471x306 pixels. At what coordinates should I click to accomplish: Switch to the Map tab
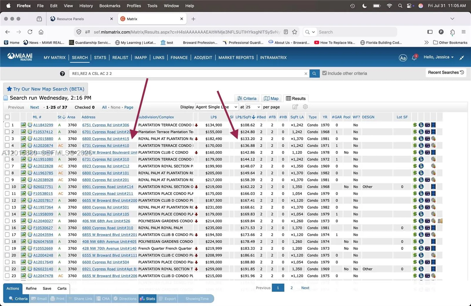coord(271,98)
